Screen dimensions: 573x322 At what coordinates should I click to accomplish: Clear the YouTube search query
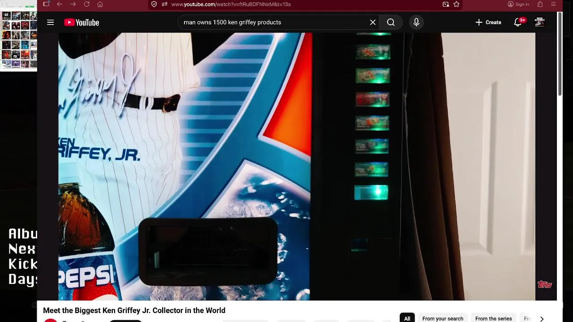[372, 22]
